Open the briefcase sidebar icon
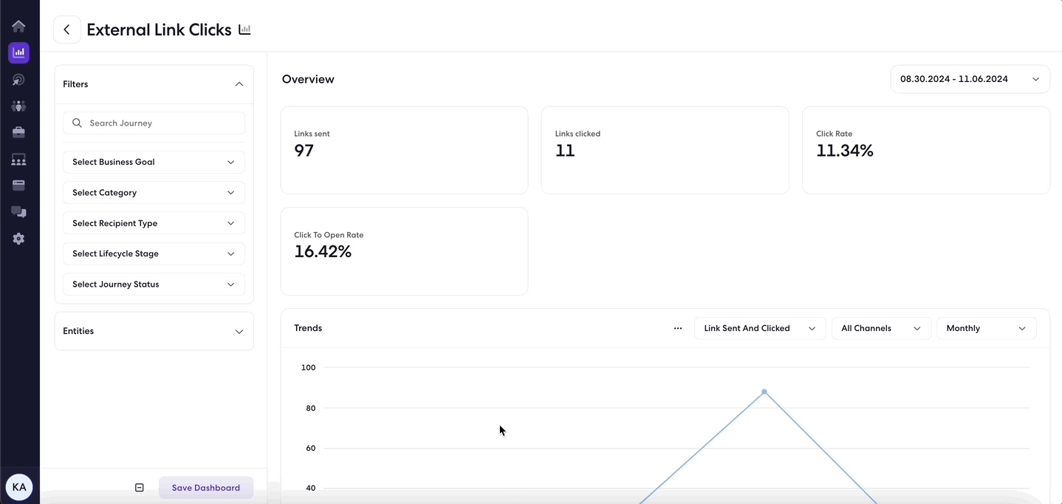 18,132
